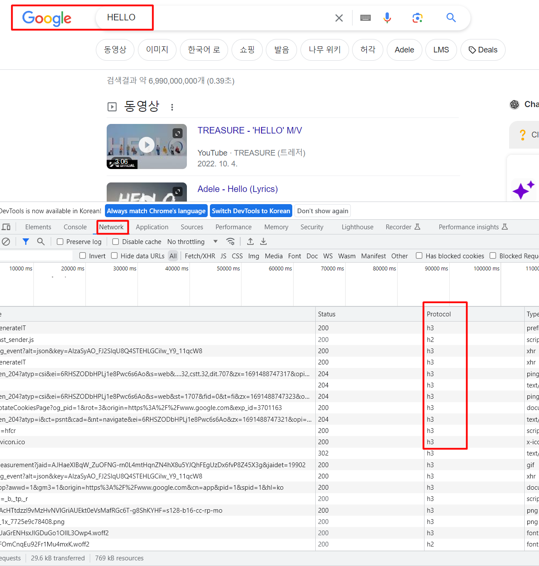Check the Blocked Requests checkbox

click(493, 256)
